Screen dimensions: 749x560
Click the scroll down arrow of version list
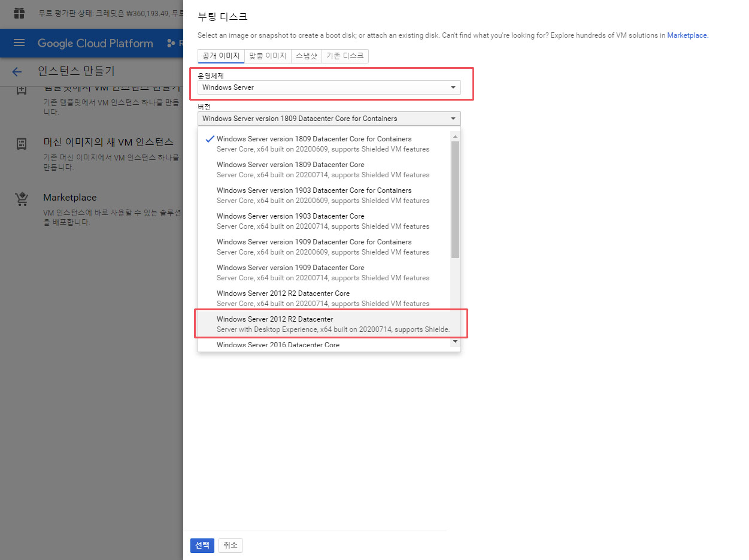pos(455,341)
